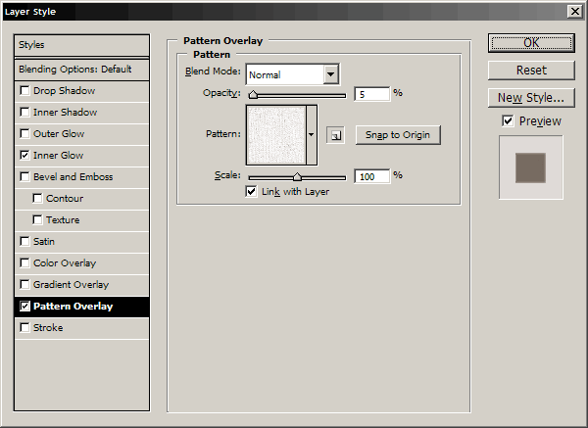The image size is (588, 428).
Task: Uncheck the Inner Glow checkbox
Action: tap(24, 155)
